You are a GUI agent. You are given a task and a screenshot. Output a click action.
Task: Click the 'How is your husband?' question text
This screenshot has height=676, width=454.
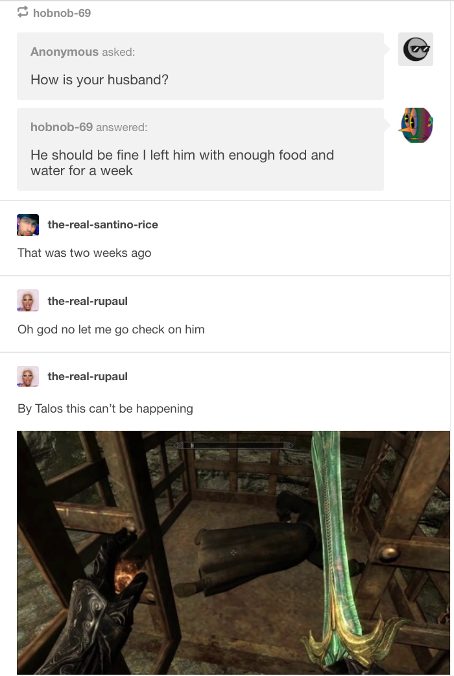coord(100,80)
